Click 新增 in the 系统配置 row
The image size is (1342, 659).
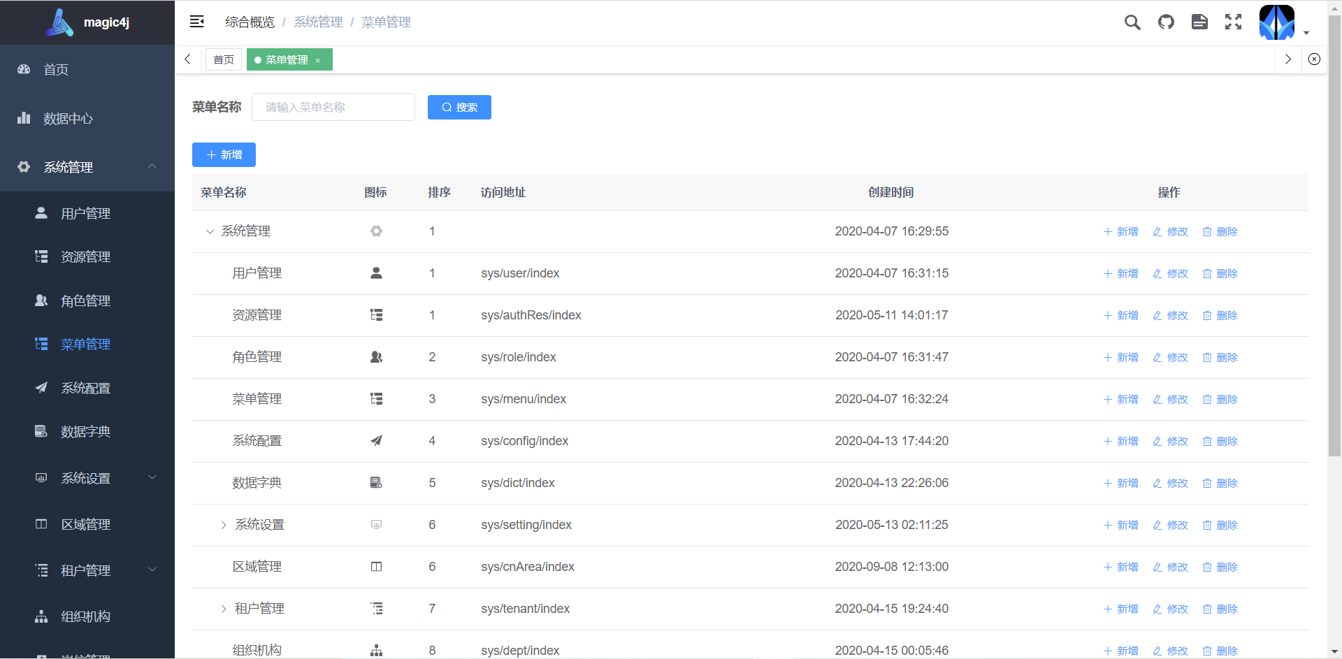coord(1121,441)
